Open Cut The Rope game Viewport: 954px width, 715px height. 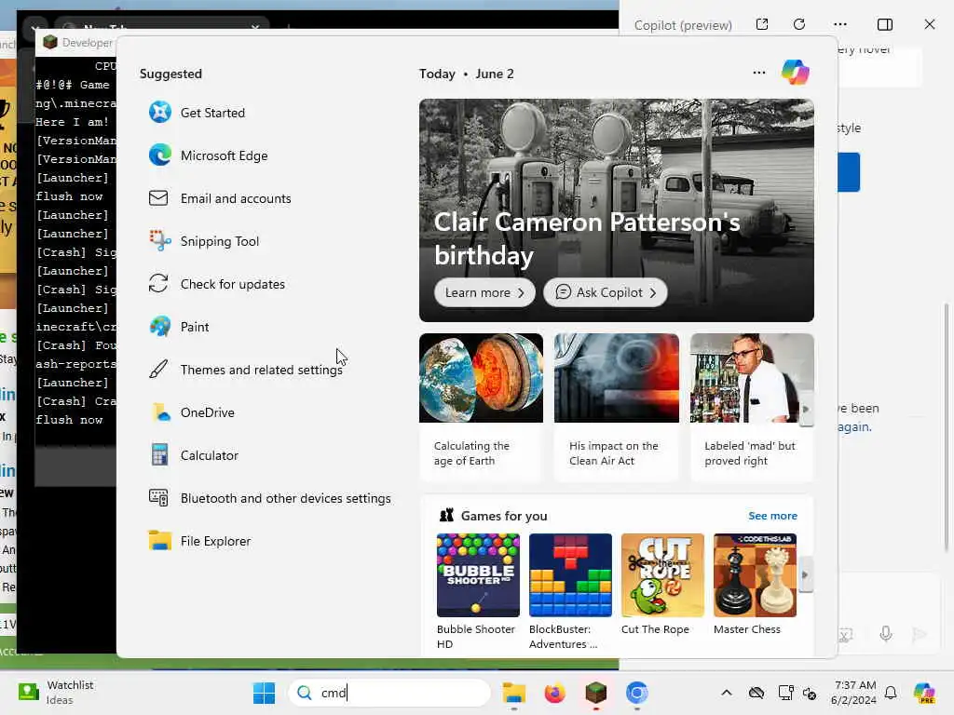662,585
